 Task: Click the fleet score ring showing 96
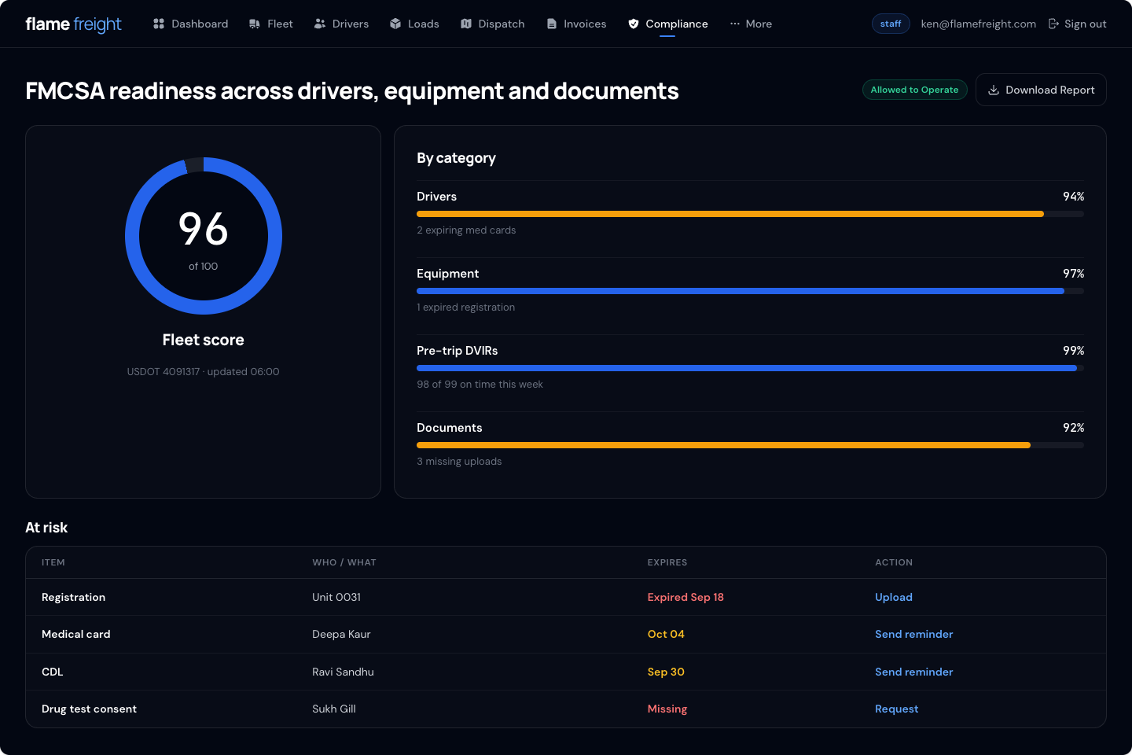tap(203, 236)
